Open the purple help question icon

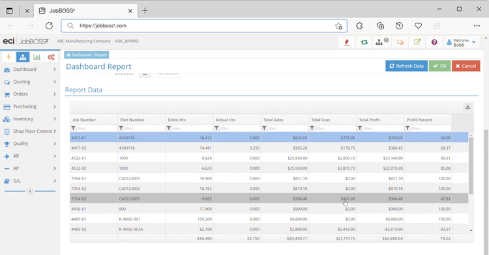(434, 42)
